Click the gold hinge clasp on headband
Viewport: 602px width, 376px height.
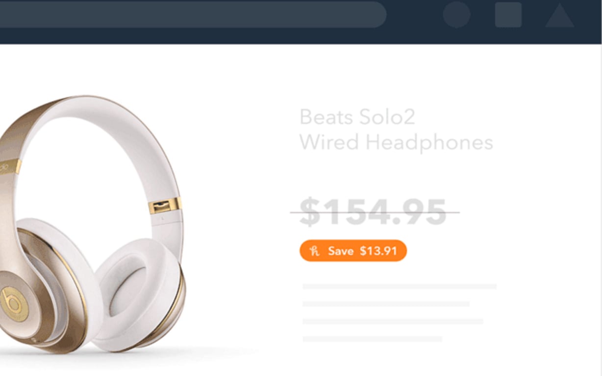pos(165,206)
